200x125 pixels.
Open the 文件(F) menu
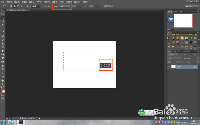9,2
